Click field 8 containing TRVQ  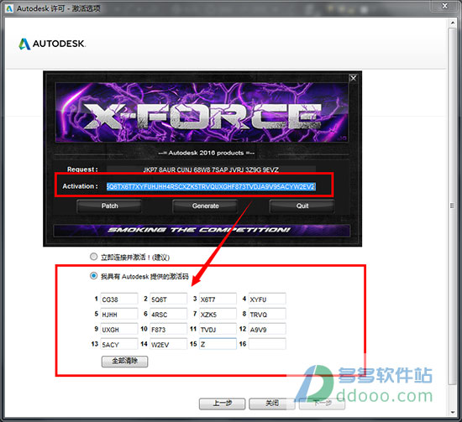[x=267, y=314]
